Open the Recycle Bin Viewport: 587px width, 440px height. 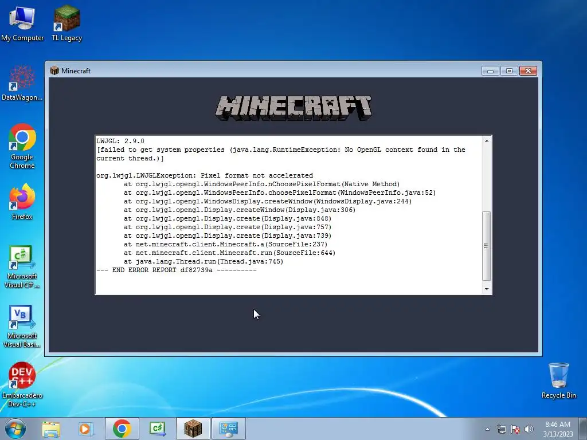tap(558, 380)
